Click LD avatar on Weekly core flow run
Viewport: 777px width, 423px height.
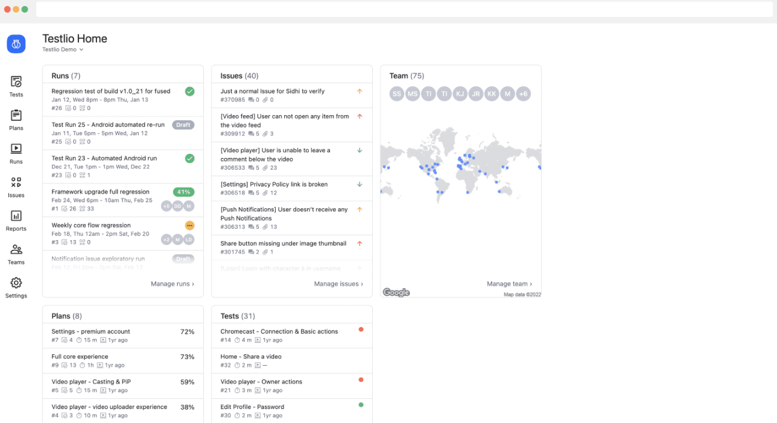click(x=189, y=240)
